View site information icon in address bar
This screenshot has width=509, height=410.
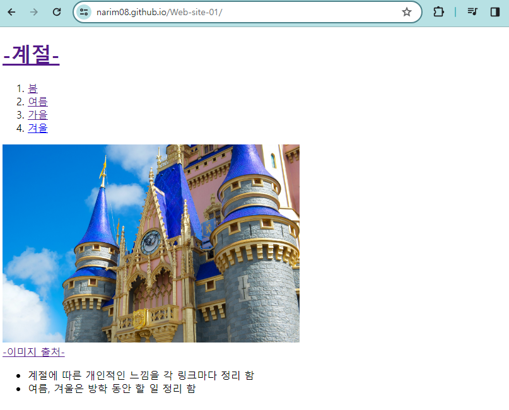pyautogui.click(x=84, y=12)
